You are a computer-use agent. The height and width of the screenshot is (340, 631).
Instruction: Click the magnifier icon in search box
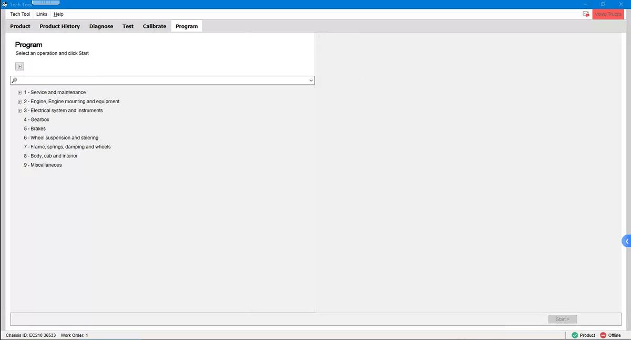point(15,81)
